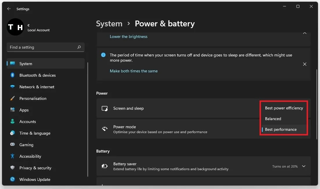The width and height of the screenshot is (320, 189).
Task: Click the Lower the brightness link
Action: click(x=128, y=36)
